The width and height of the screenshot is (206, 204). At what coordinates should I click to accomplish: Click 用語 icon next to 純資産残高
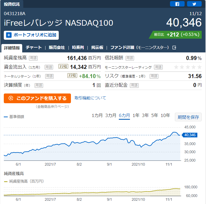tap(33, 58)
